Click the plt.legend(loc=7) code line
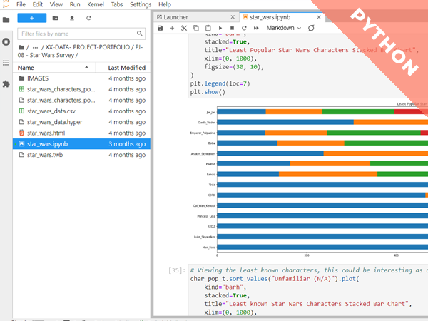Screen dimensions: 428x321 [x=220, y=83]
